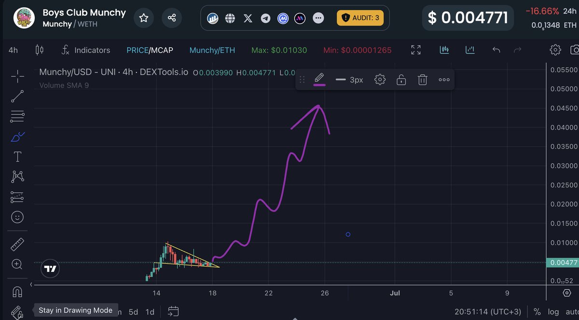
Task: Select the XABCD pattern tool
Action: [17, 177]
